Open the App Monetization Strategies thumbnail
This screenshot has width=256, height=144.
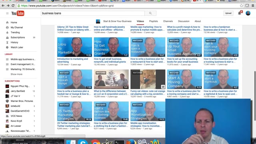[148, 111]
